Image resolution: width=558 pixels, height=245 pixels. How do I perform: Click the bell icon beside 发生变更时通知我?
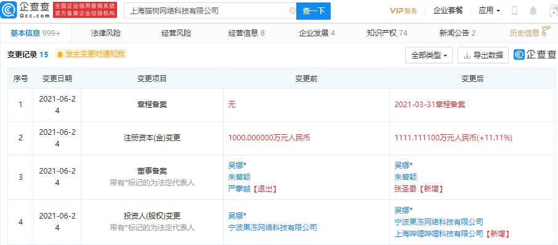pyautogui.click(x=60, y=54)
